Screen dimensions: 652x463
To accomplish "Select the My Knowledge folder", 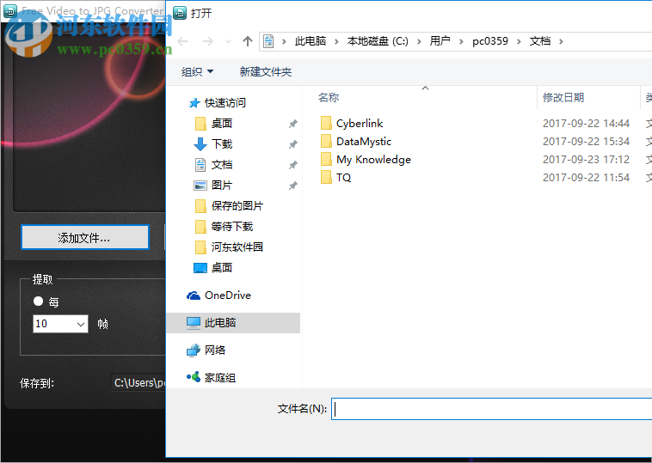I will [x=373, y=160].
